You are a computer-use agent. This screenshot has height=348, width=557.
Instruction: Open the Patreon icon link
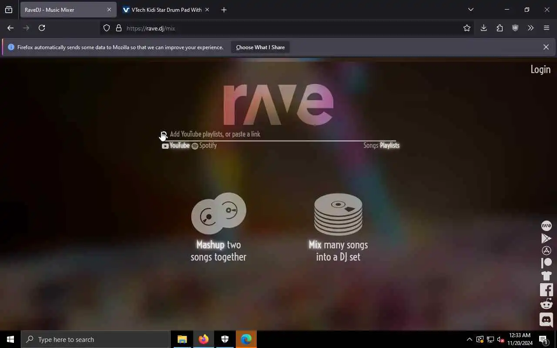click(546, 263)
